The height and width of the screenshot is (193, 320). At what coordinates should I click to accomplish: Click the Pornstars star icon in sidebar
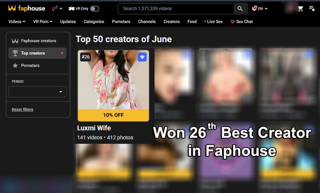[x=15, y=66]
